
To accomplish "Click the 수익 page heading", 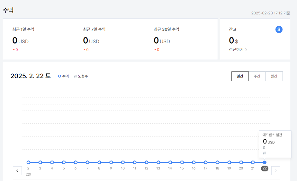I will pos(8,10).
